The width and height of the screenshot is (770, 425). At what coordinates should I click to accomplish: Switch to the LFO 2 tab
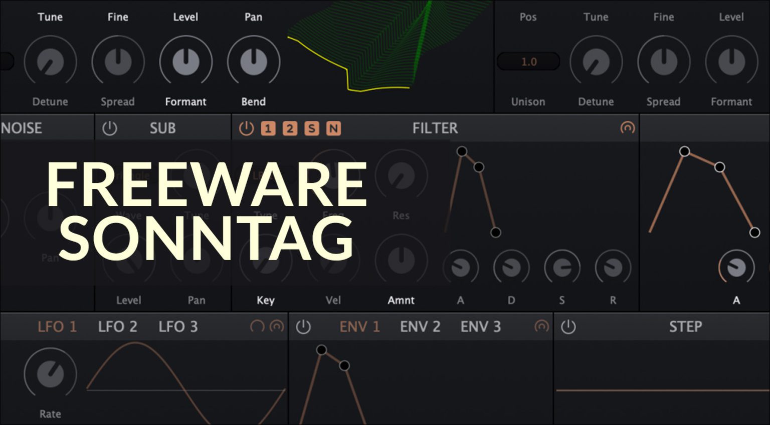click(x=118, y=326)
